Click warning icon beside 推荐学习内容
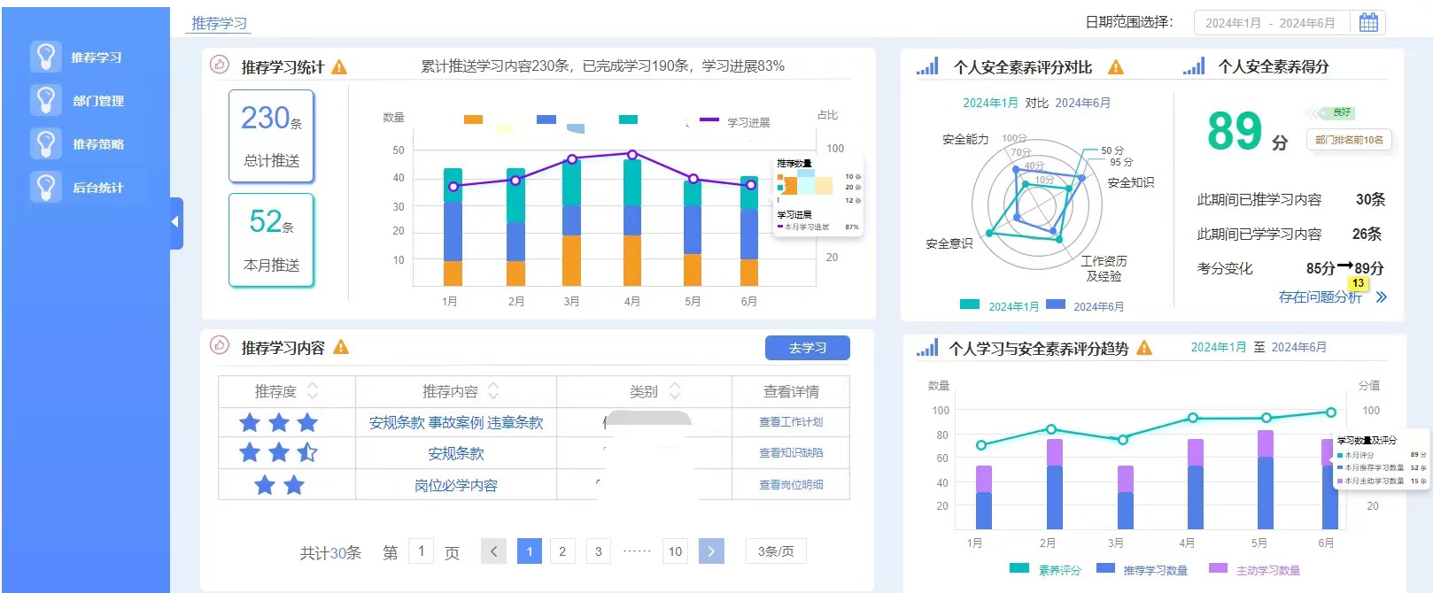The height and width of the screenshot is (593, 1433). pos(341,348)
